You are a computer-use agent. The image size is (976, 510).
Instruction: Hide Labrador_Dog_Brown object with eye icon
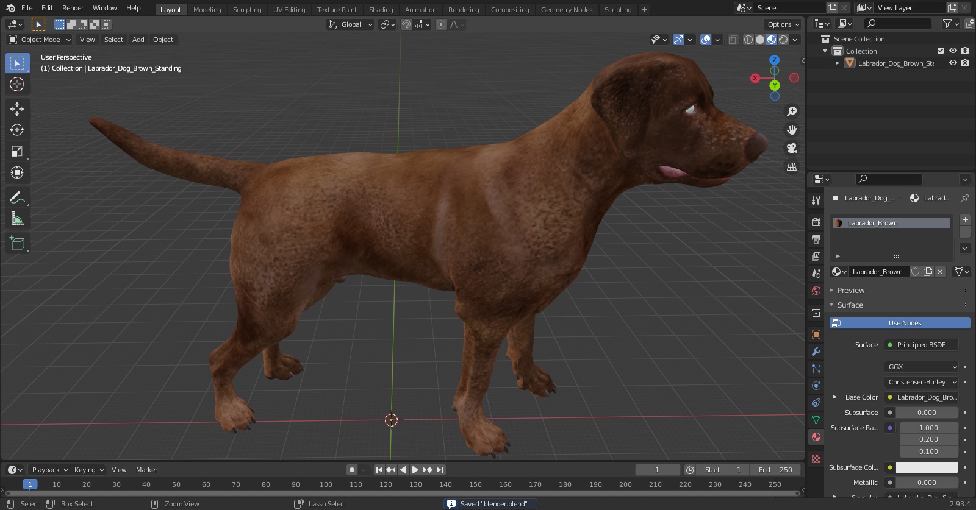953,63
